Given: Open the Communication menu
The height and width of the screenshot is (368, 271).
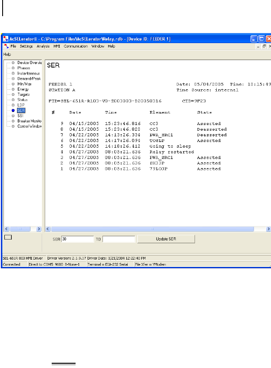Looking at the screenshot, I should pos(76,46).
